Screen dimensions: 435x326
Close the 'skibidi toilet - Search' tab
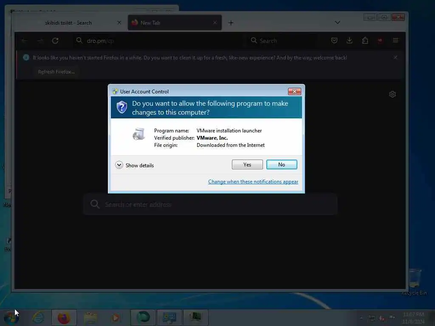119,23
